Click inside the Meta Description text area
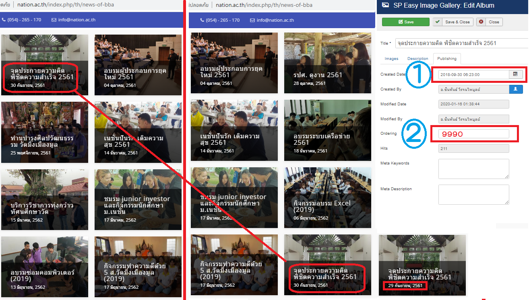Image resolution: width=529 pixels, height=300 pixels. [x=473, y=194]
